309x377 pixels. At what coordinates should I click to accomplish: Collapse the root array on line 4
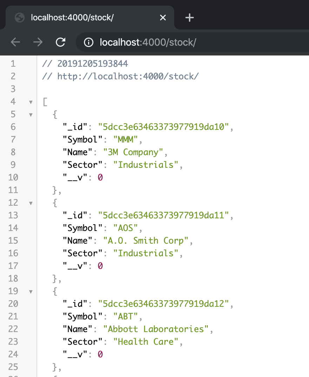click(x=31, y=102)
